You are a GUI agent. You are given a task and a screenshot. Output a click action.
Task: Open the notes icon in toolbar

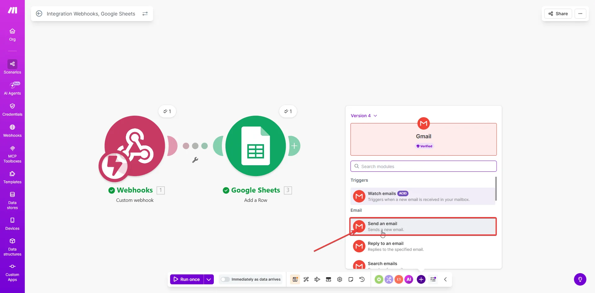coord(351,279)
